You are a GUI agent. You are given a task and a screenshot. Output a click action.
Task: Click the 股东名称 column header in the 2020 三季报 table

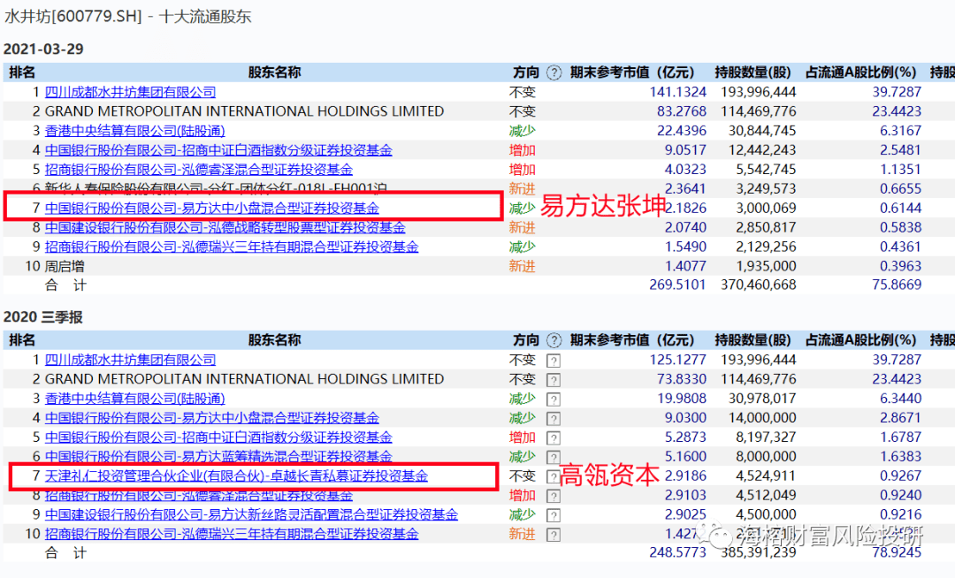(274, 341)
